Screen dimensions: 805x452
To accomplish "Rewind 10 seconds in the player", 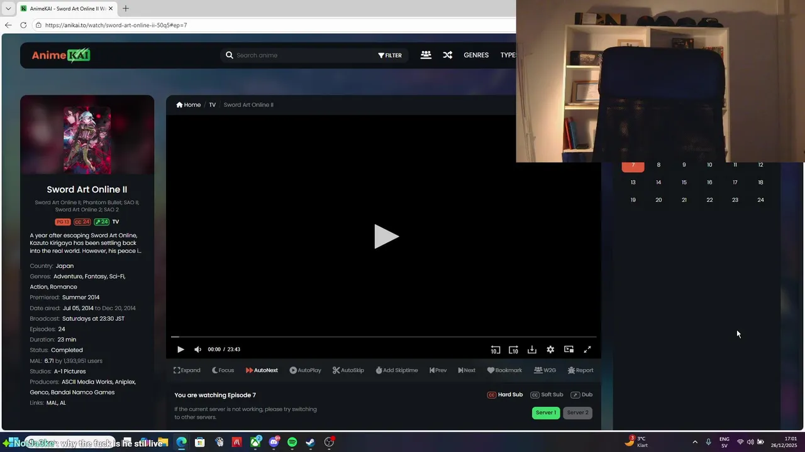I will coord(496,350).
